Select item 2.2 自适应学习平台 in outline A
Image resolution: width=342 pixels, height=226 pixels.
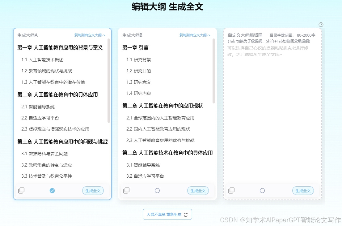click(40, 118)
